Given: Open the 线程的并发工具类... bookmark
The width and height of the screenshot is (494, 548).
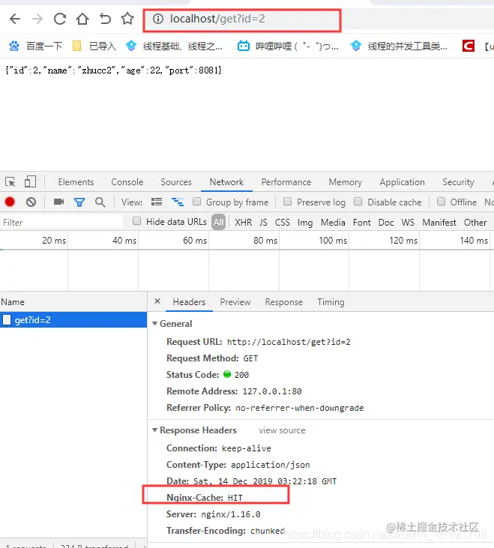Looking at the screenshot, I should [x=399, y=46].
